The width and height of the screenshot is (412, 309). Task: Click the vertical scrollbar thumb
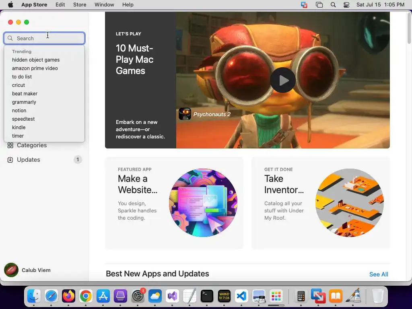tap(409, 29)
